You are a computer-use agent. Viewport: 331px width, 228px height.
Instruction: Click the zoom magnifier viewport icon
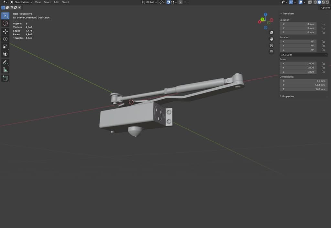pyautogui.click(x=272, y=33)
